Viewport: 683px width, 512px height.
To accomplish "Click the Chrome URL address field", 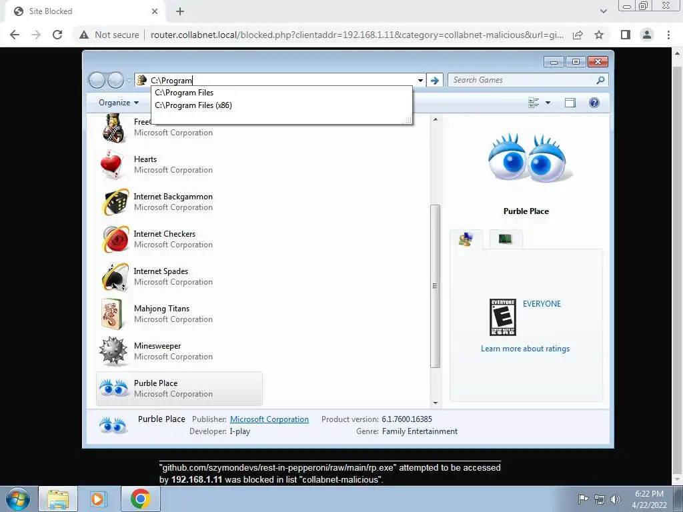I will [x=358, y=35].
